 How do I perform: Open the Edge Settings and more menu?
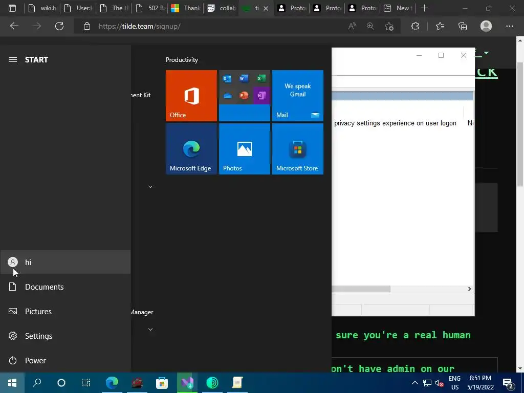[509, 26]
